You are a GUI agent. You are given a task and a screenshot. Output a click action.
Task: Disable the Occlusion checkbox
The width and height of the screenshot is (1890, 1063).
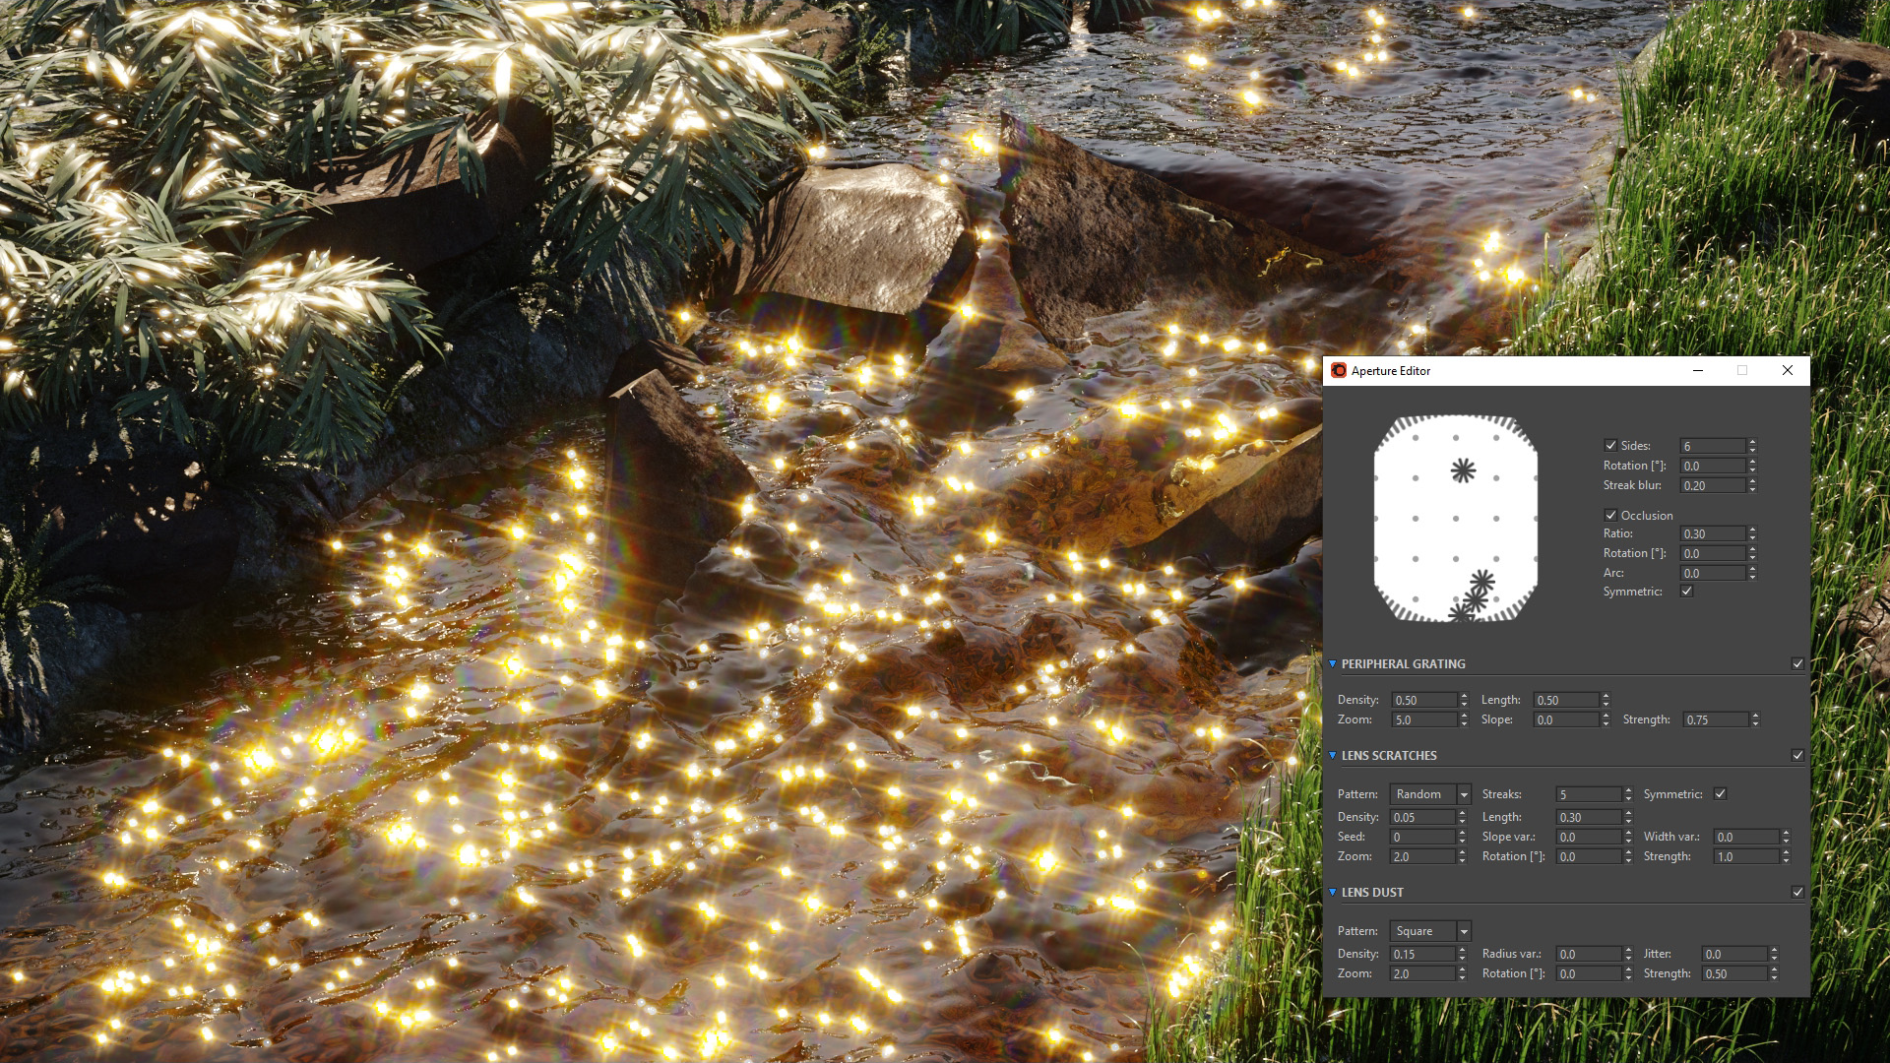1610,516
